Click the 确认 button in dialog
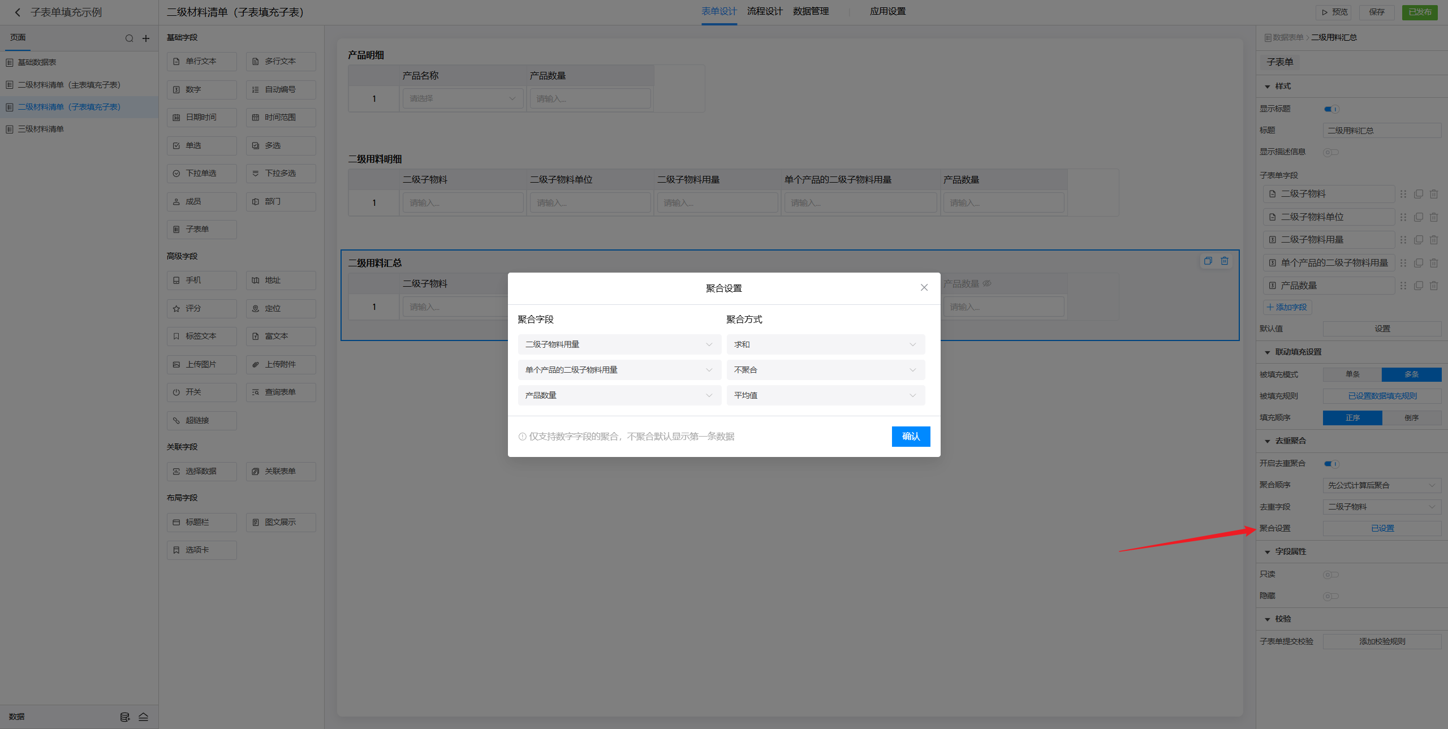This screenshot has height=729, width=1448. [x=910, y=436]
